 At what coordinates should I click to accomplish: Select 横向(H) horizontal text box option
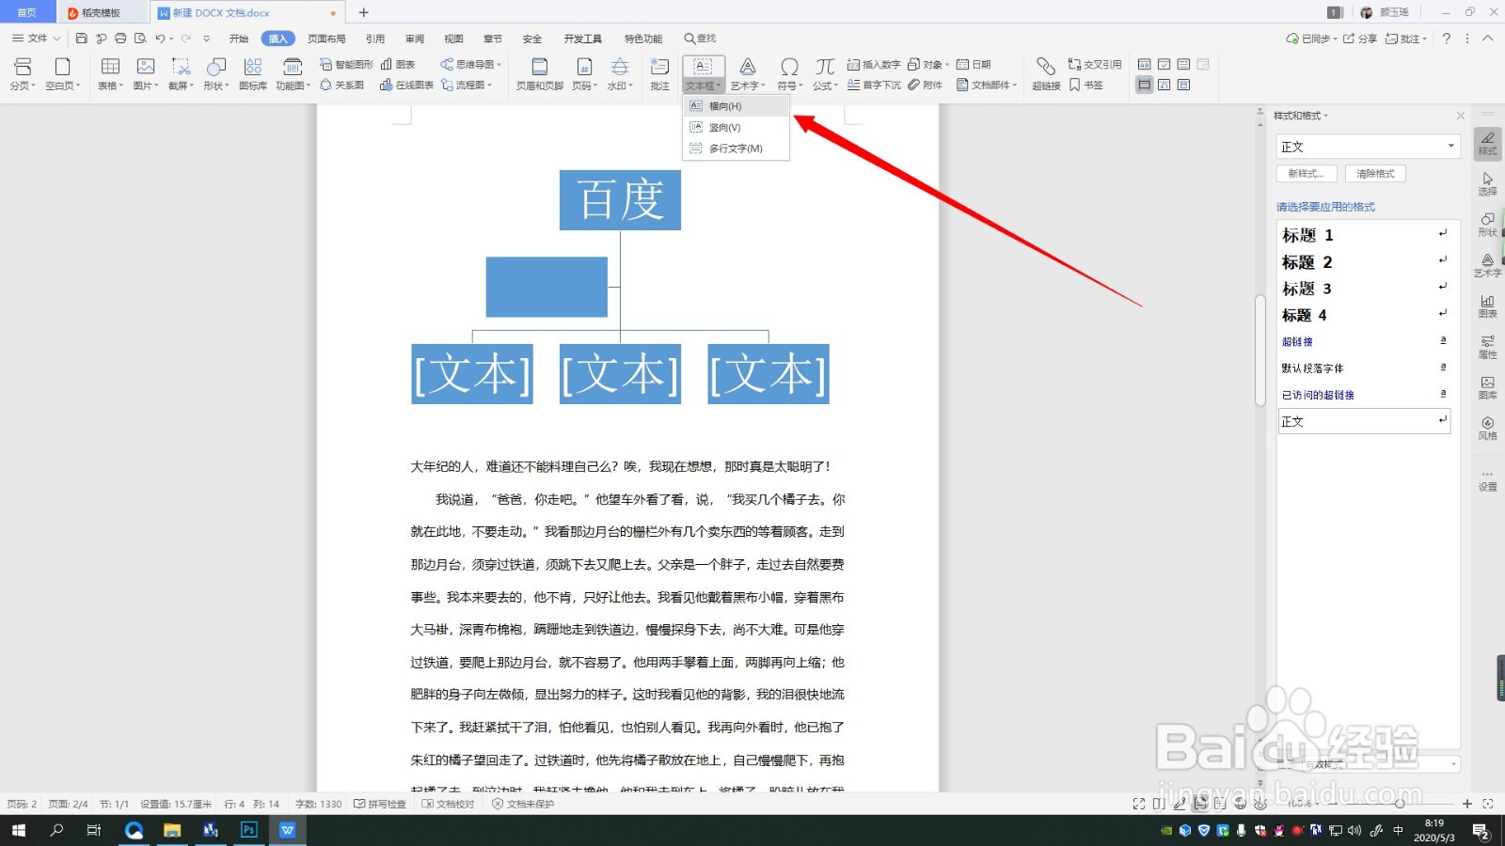(x=736, y=106)
